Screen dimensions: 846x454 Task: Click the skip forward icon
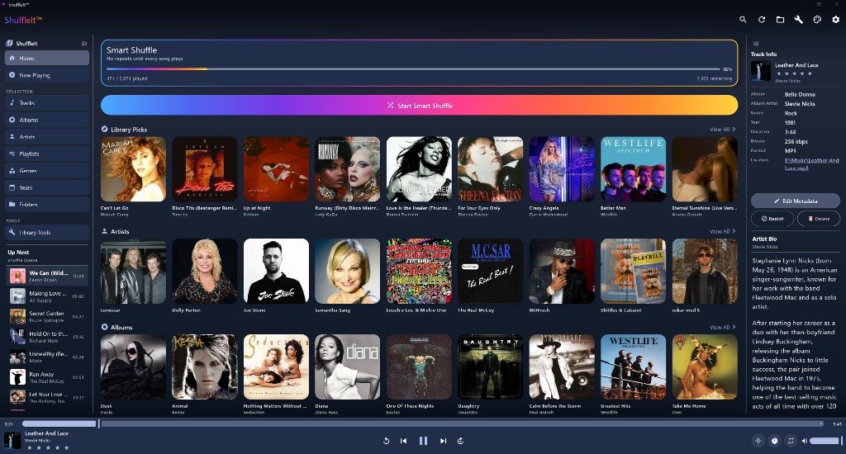pos(460,441)
